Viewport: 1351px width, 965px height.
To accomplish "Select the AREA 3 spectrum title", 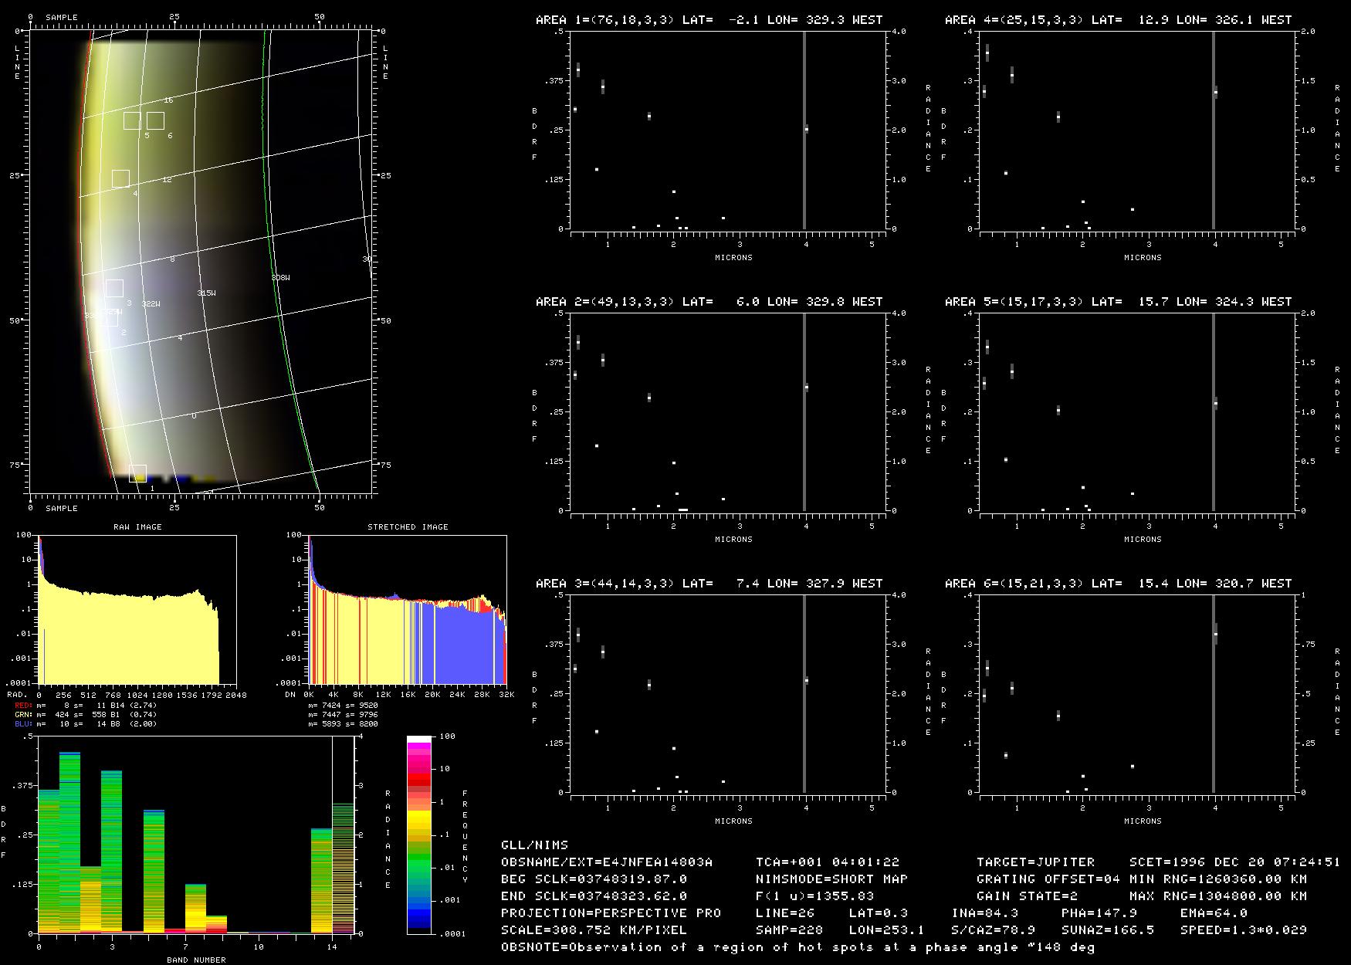I will pyautogui.click(x=709, y=584).
